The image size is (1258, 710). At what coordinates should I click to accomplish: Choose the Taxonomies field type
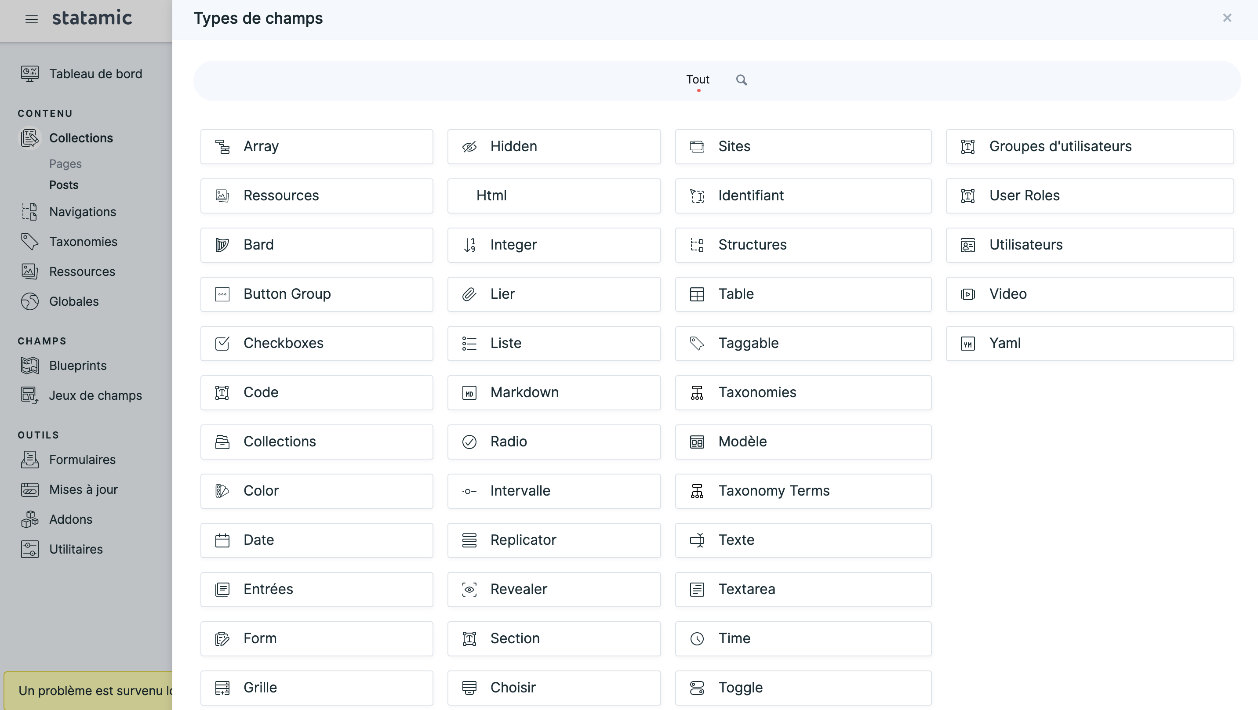(803, 393)
